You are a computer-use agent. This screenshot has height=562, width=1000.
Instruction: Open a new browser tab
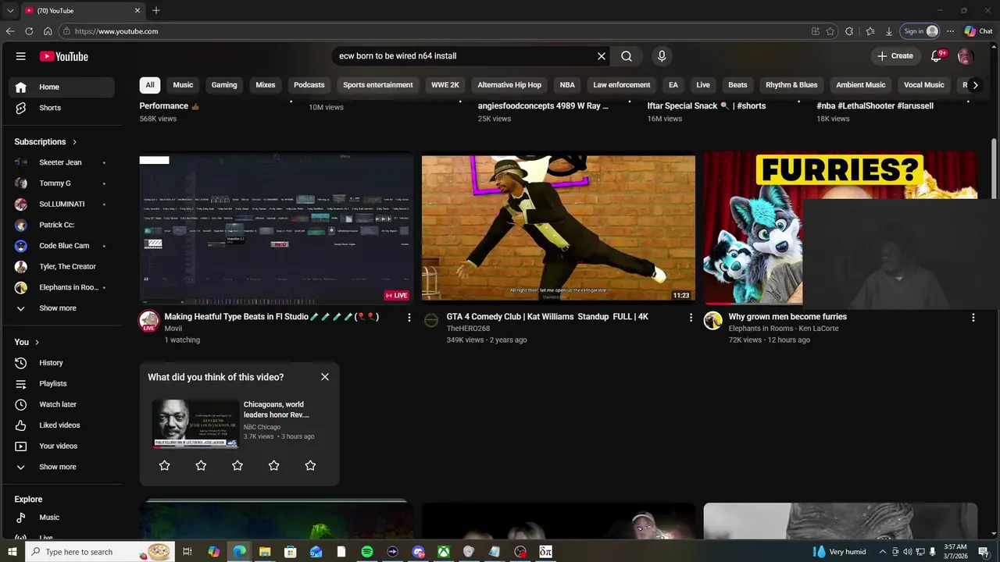pos(156,11)
